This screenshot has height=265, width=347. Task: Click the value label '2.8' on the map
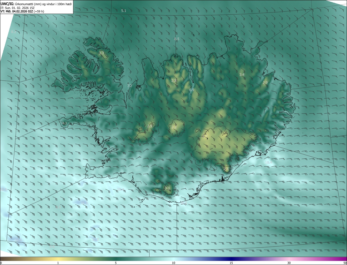[x=174, y=81]
